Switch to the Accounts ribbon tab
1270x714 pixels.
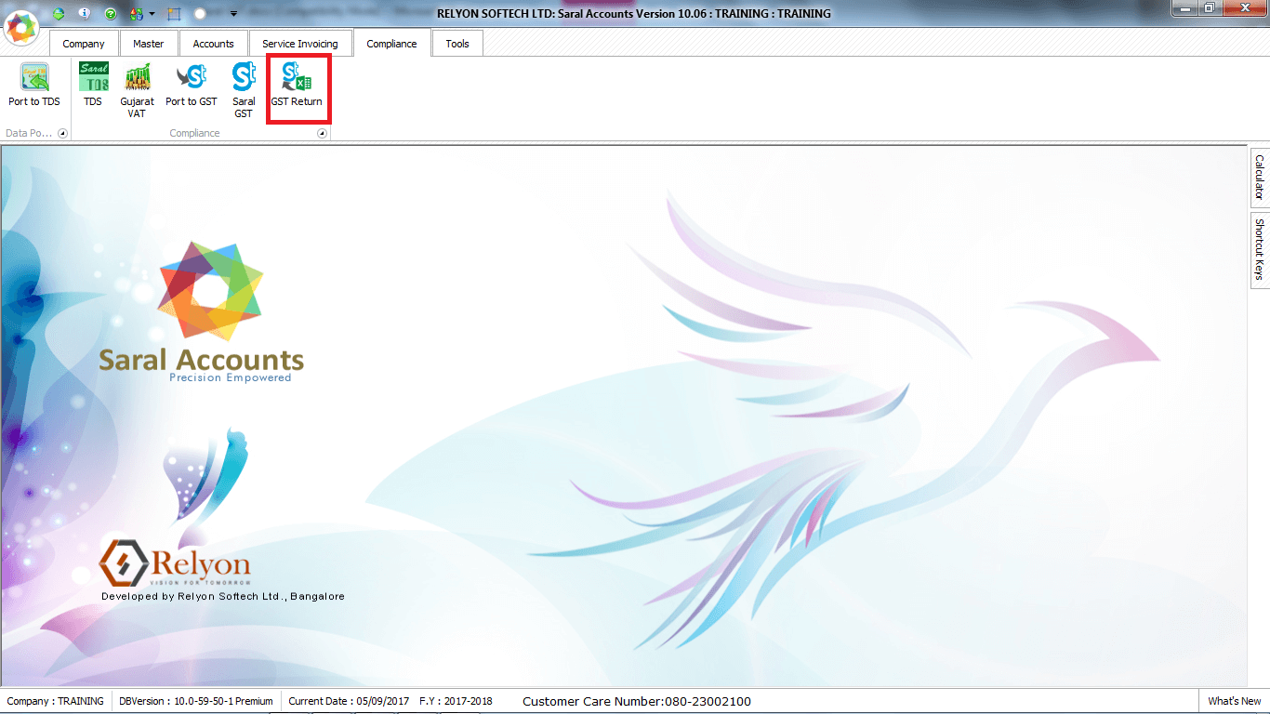coord(213,44)
